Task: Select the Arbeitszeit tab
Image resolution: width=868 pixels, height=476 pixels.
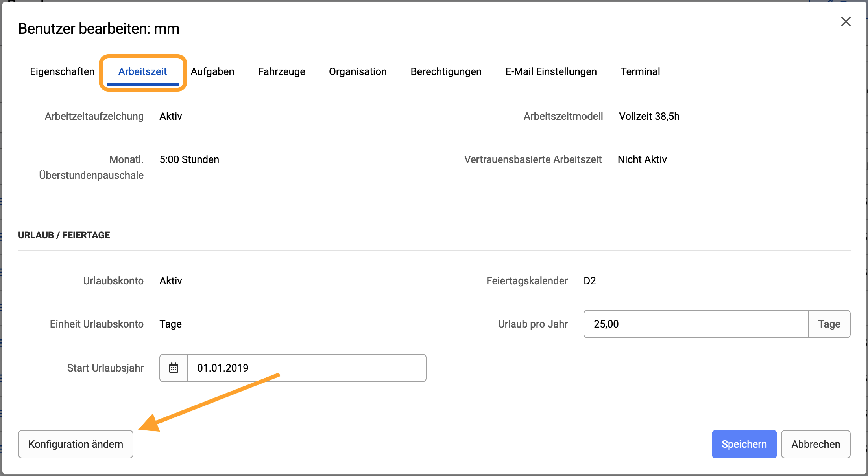Action: pos(142,71)
